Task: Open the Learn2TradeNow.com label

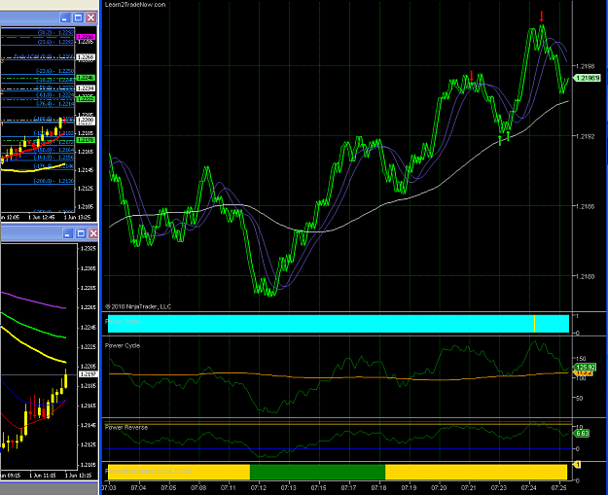Action: [135, 5]
